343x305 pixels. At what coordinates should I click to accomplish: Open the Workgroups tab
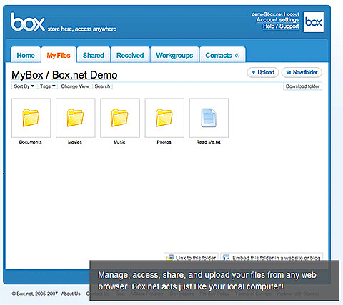174,55
